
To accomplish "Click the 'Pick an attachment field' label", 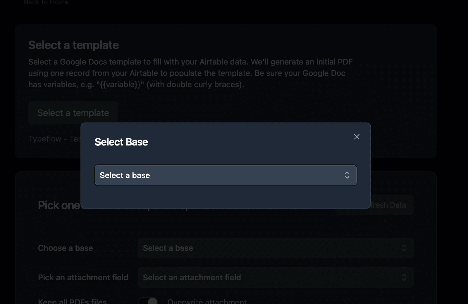I will 83,277.
